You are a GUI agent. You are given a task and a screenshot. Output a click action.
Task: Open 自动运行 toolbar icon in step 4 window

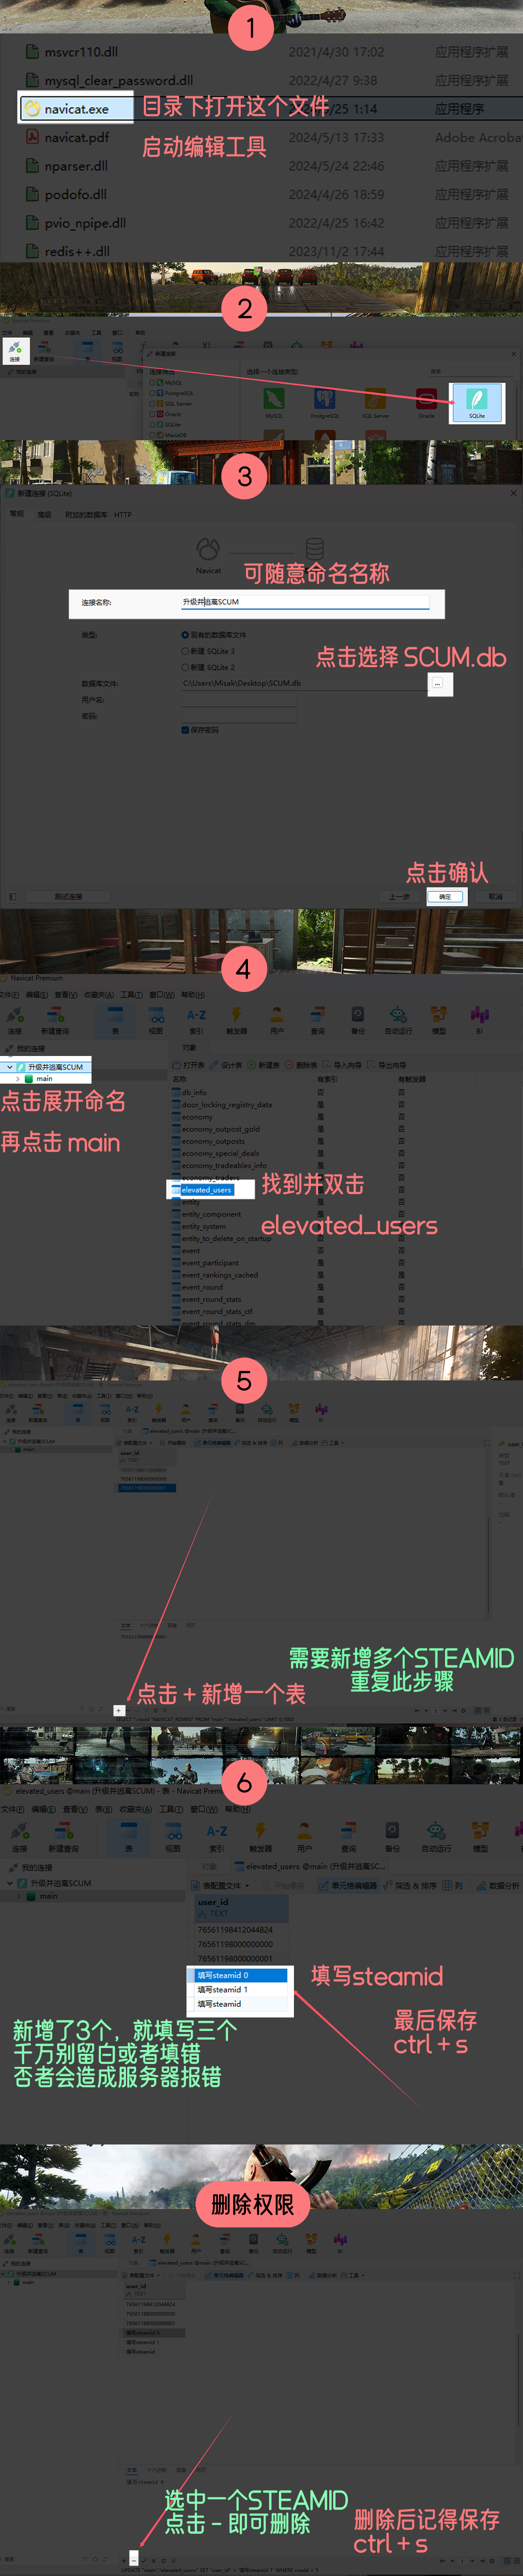point(398,1020)
